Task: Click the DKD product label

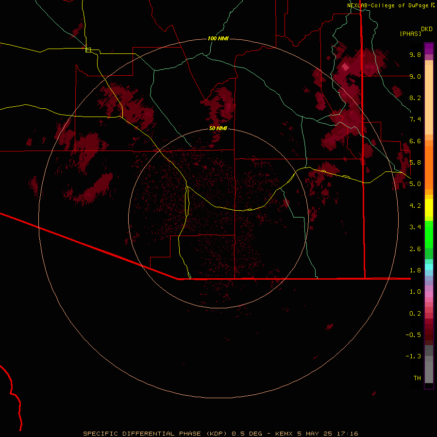Action: [x=427, y=29]
